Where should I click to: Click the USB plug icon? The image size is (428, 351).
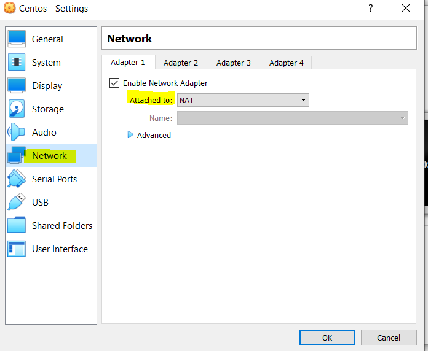pos(17,202)
